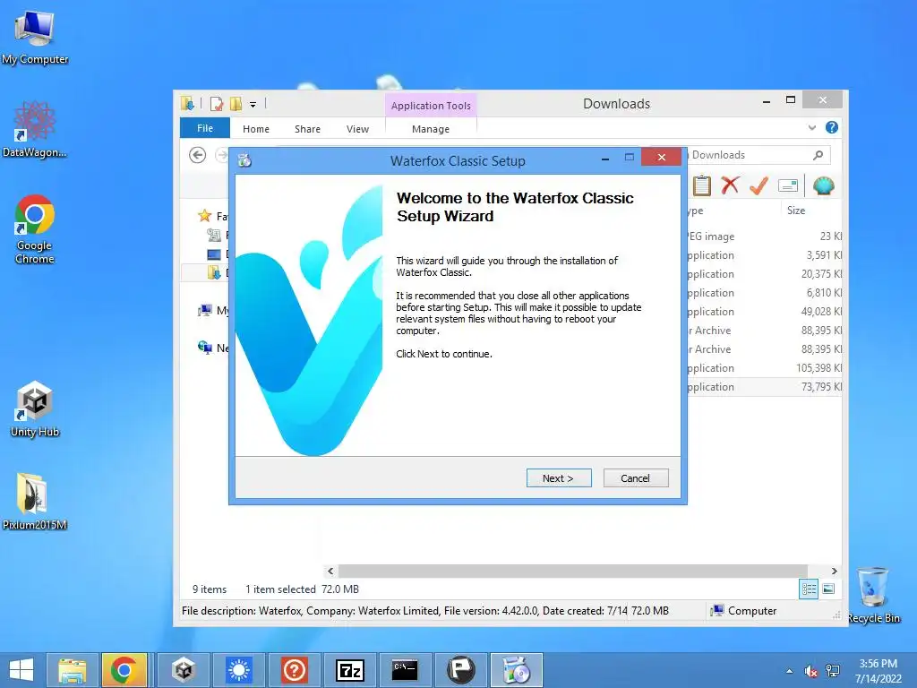Open the Google Chrome desktop shortcut

coord(35,228)
